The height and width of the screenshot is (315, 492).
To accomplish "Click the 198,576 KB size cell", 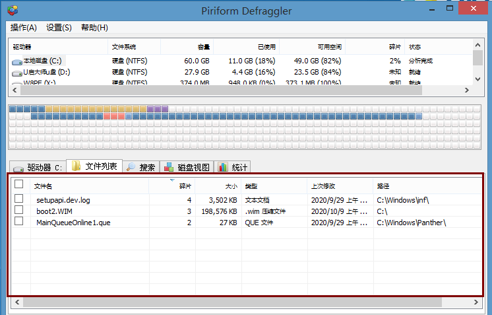I will point(219,211).
